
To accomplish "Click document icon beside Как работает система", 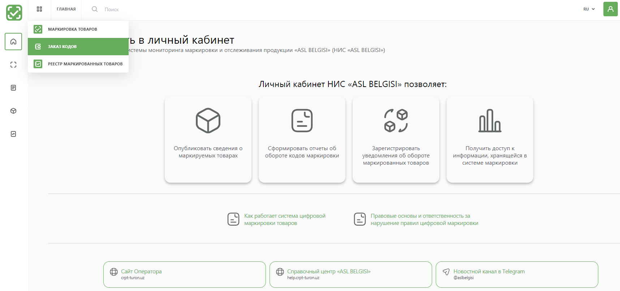I will pyautogui.click(x=233, y=219).
